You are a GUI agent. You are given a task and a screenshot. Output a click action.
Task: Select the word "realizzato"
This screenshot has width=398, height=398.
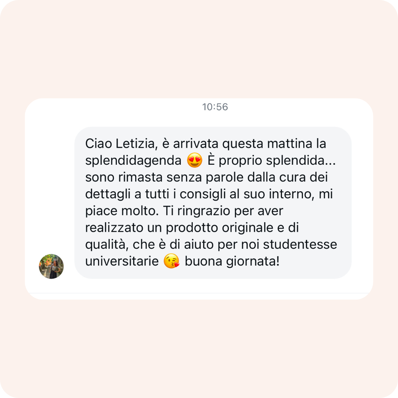[x=114, y=228]
